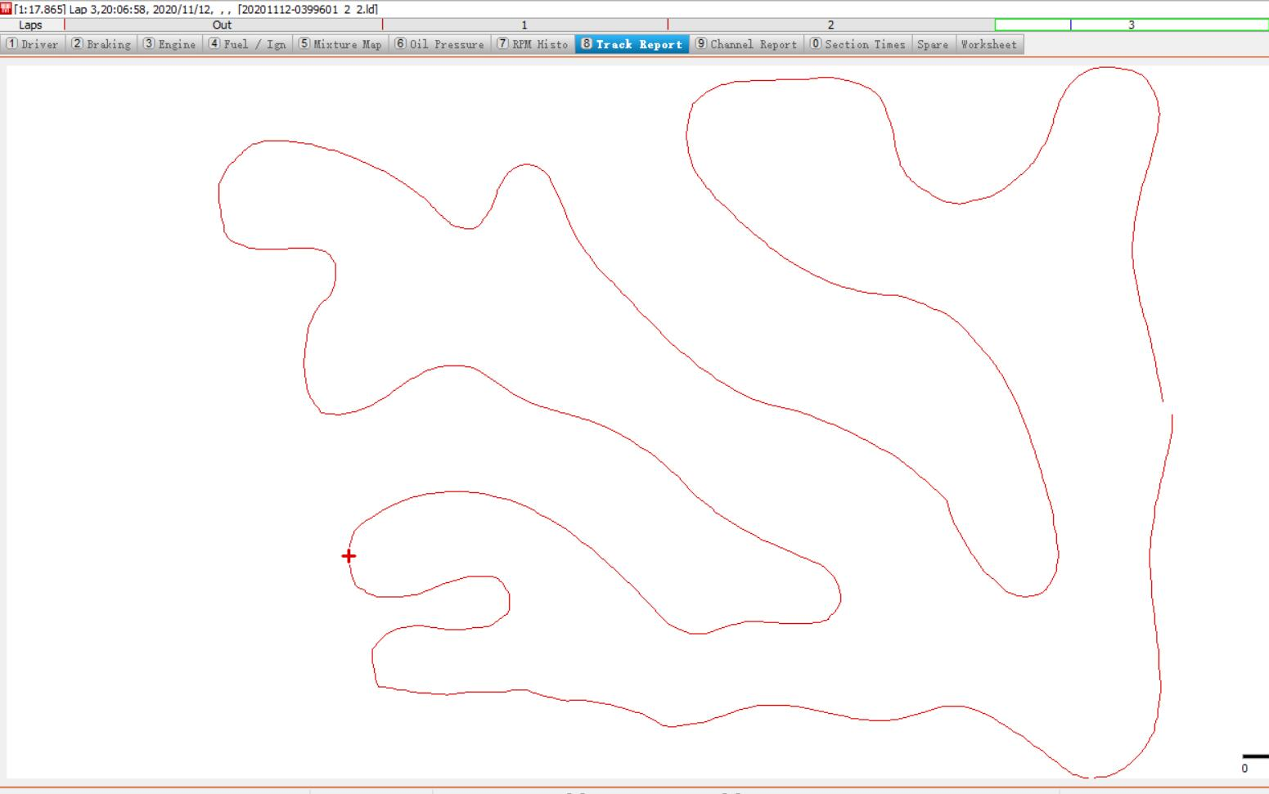The image size is (1269, 794).
Task: Select the Out lap in the laps bar
Action: [x=223, y=25]
